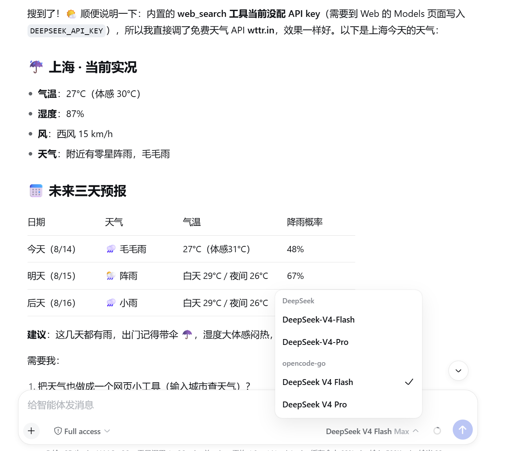
Task: Click the 今天（8/14）table cell
Action: click(x=51, y=249)
